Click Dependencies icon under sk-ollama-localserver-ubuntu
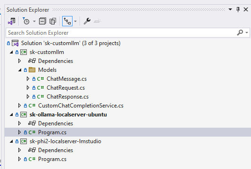 click(32, 123)
